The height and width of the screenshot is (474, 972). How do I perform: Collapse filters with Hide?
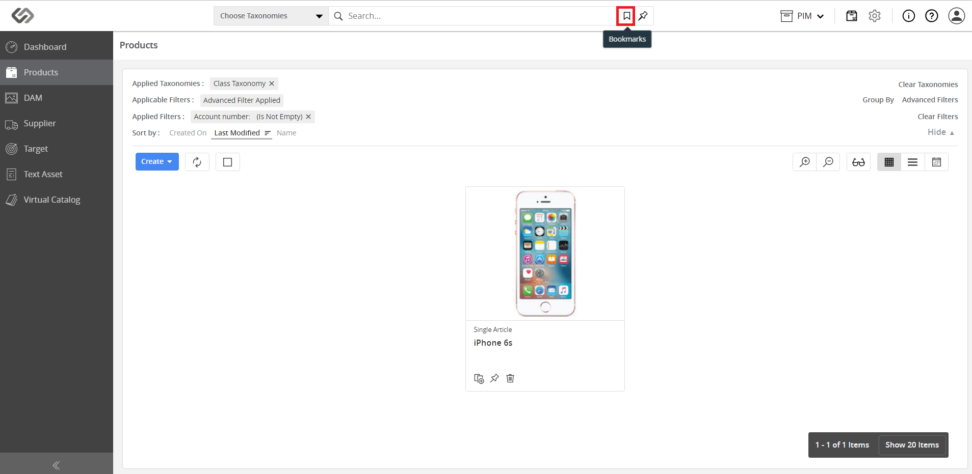click(x=941, y=132)
